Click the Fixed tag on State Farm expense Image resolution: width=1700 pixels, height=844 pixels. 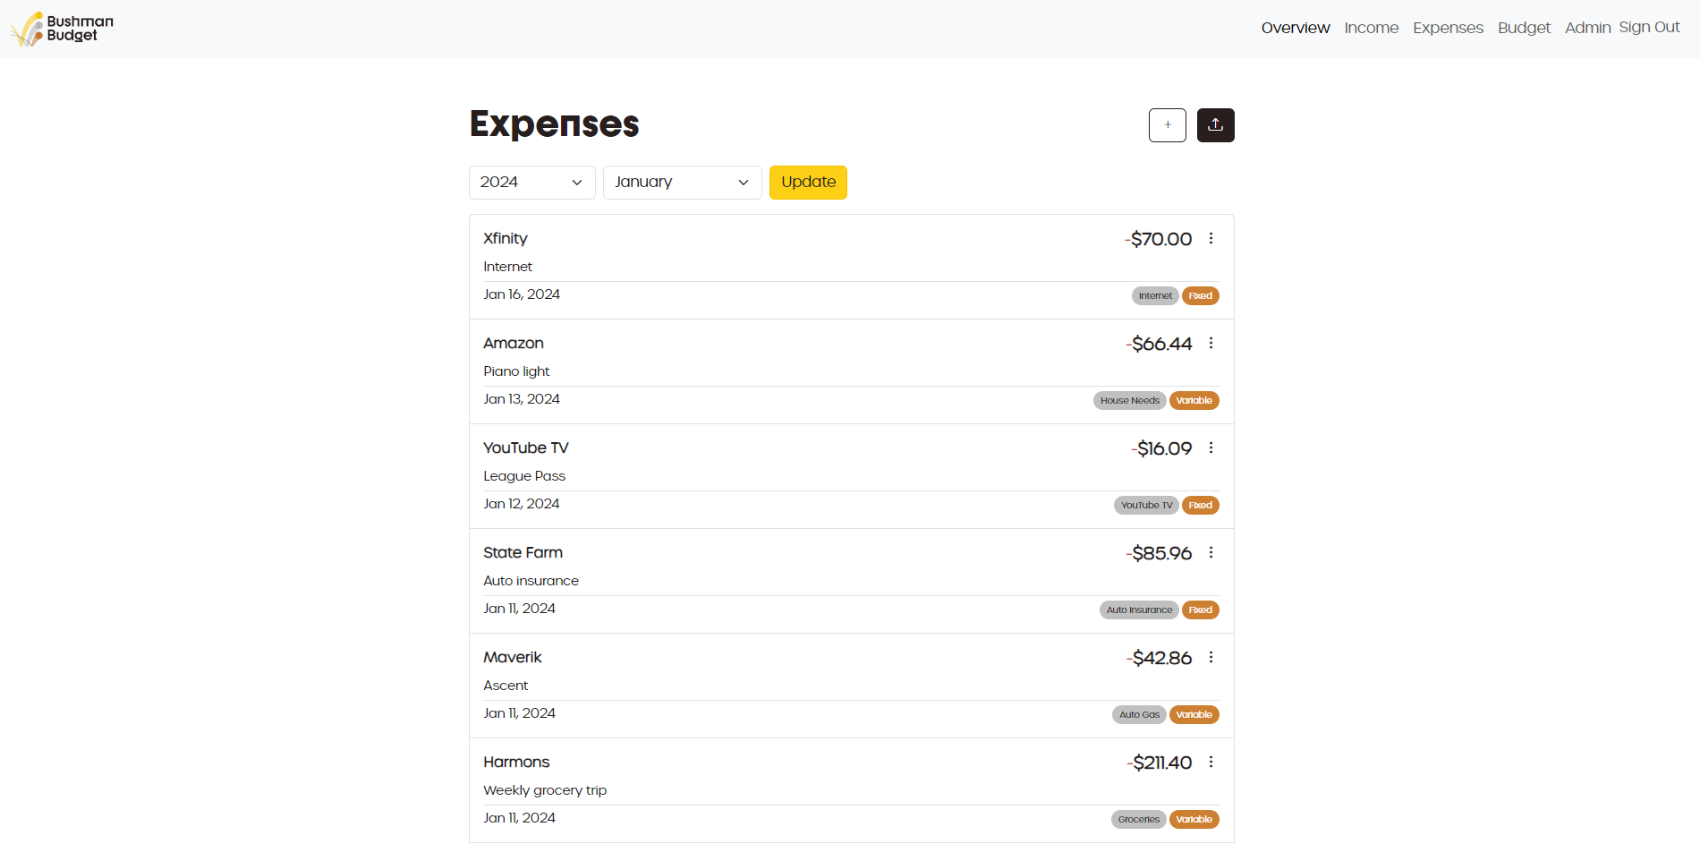click(x=1201, y=610)
